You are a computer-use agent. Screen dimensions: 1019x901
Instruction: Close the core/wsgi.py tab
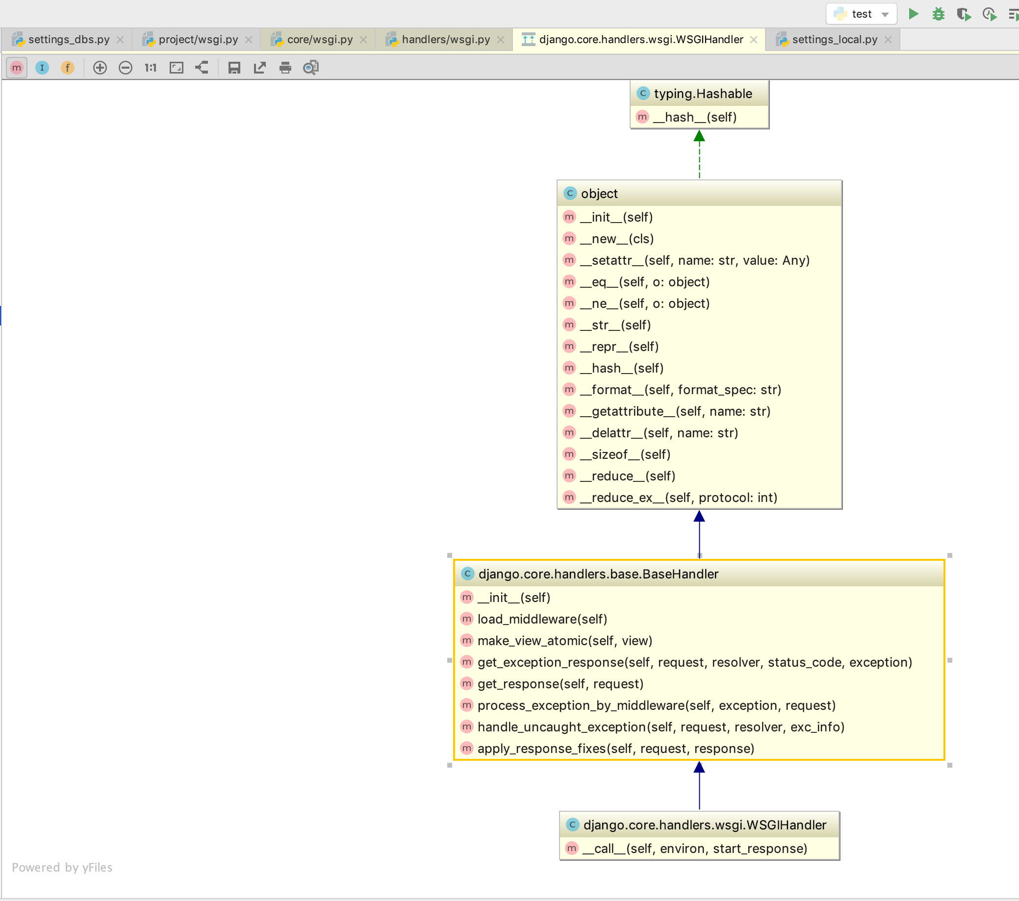[x=363, y=40]
